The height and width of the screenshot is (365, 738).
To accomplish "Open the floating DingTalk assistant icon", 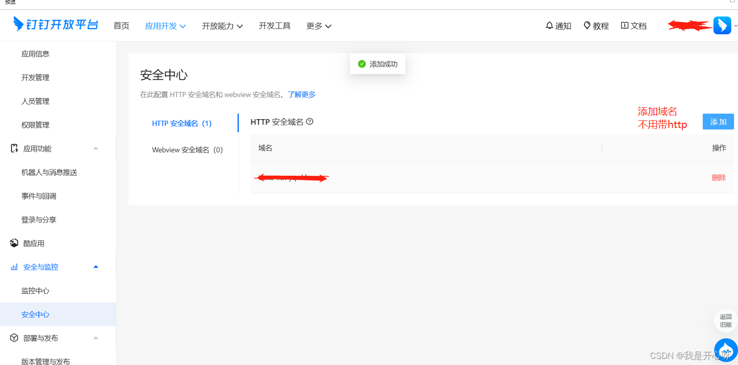I will (726, 350).
